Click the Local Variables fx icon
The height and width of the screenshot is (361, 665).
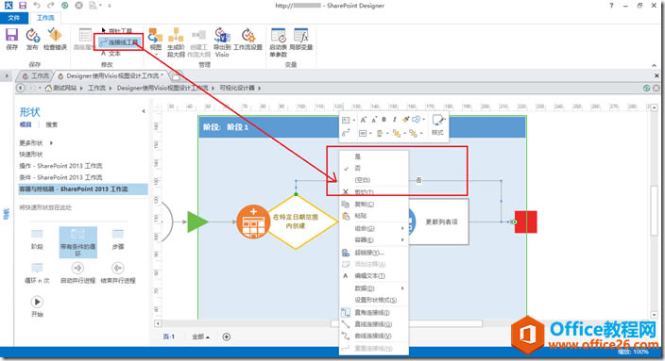pyautogui.click(x=301, y=36)
